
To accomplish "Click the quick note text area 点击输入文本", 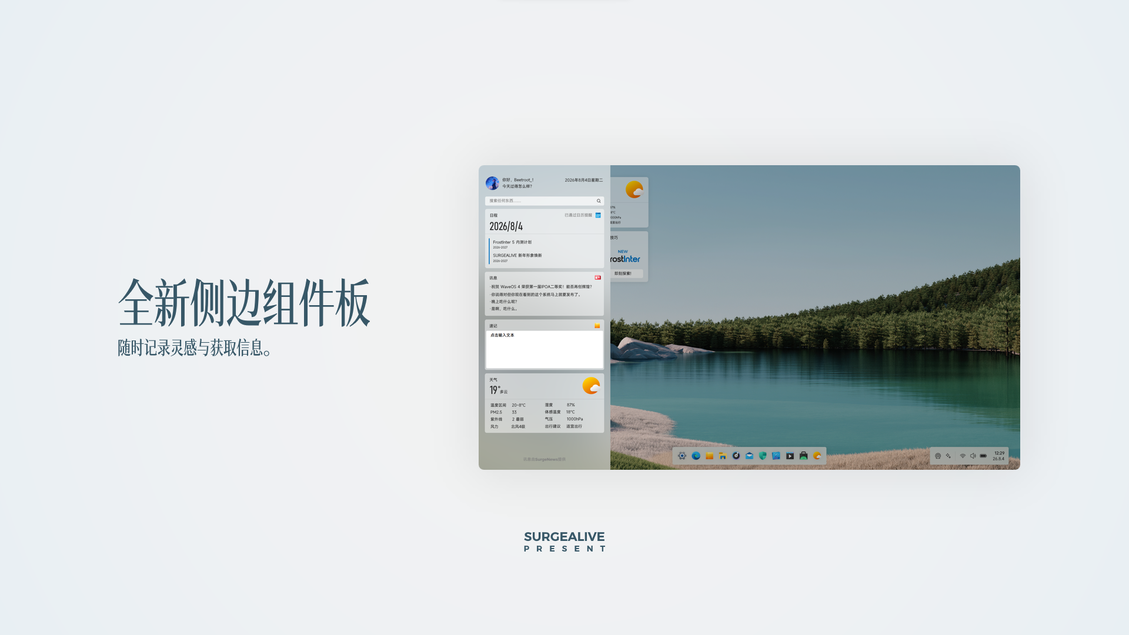I will click(544, 349).
